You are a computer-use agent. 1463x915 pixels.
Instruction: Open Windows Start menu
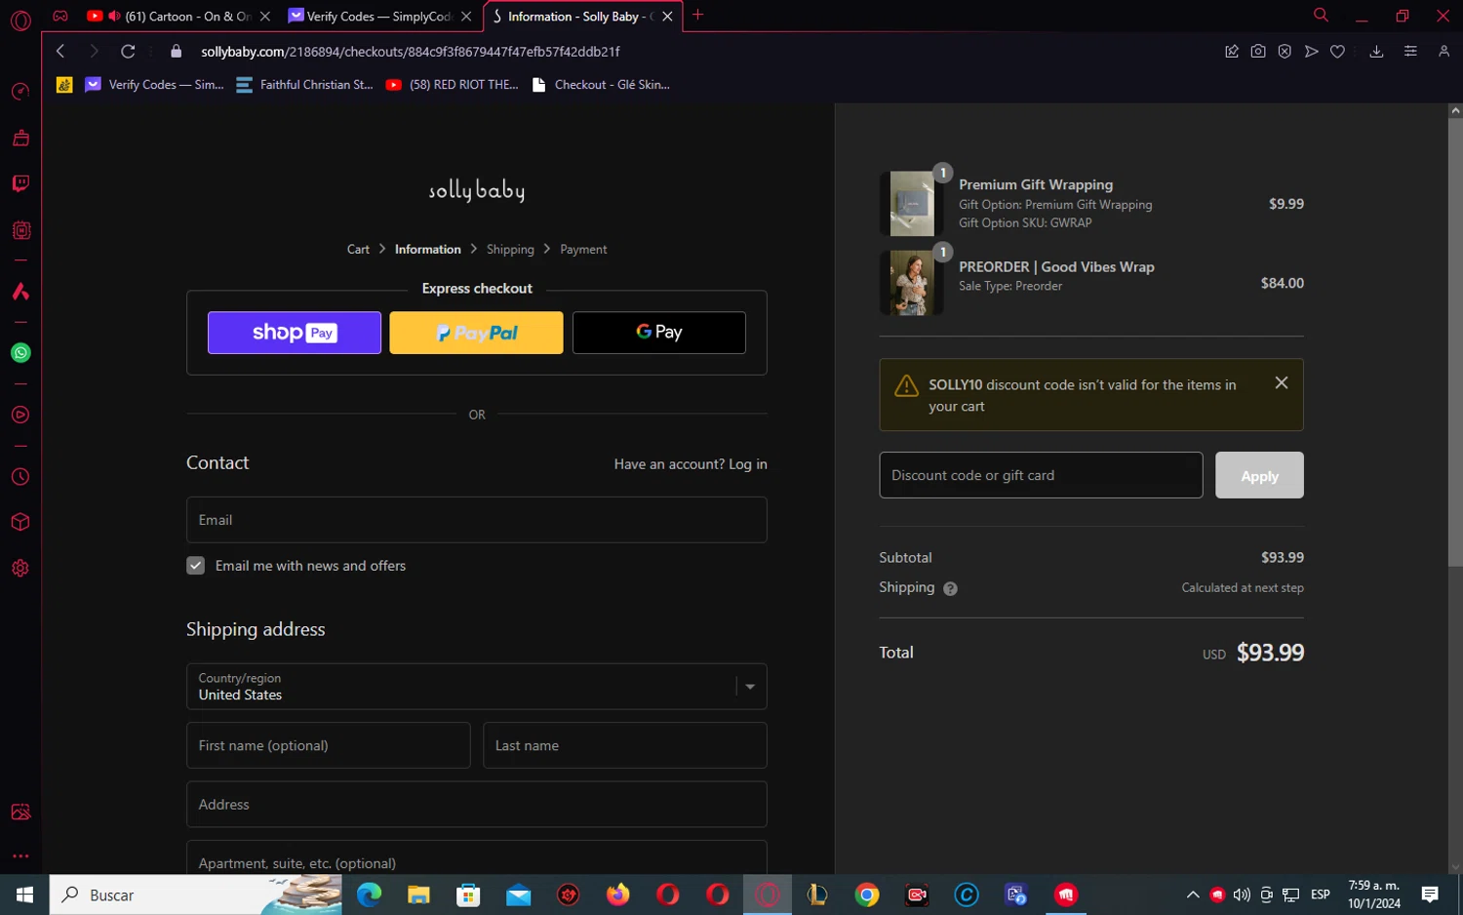(x=24, y=895)
